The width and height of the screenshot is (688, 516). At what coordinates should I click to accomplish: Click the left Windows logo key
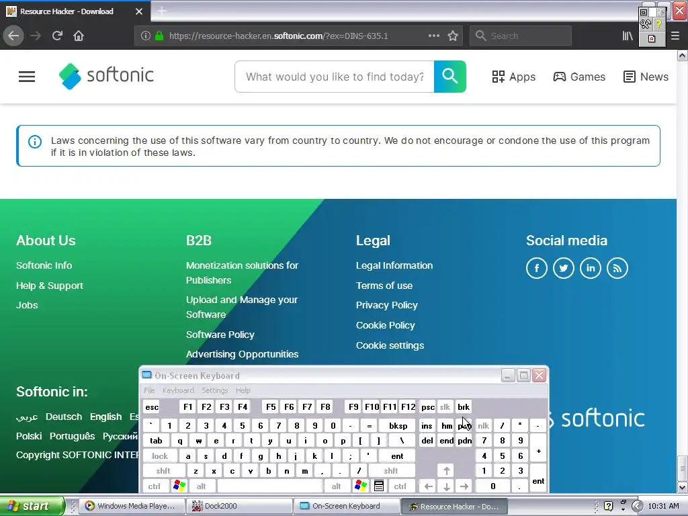pyautogui.click(x=179, y=486)
